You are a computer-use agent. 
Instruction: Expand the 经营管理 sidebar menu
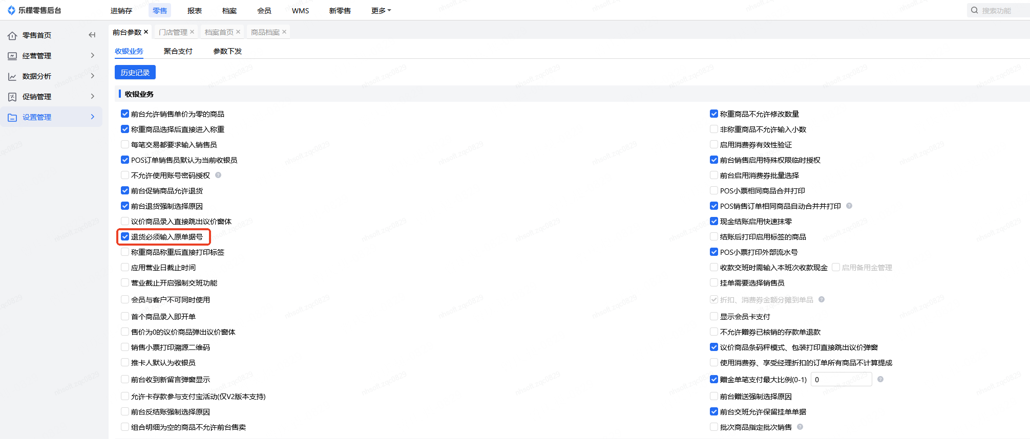[93, 55]
